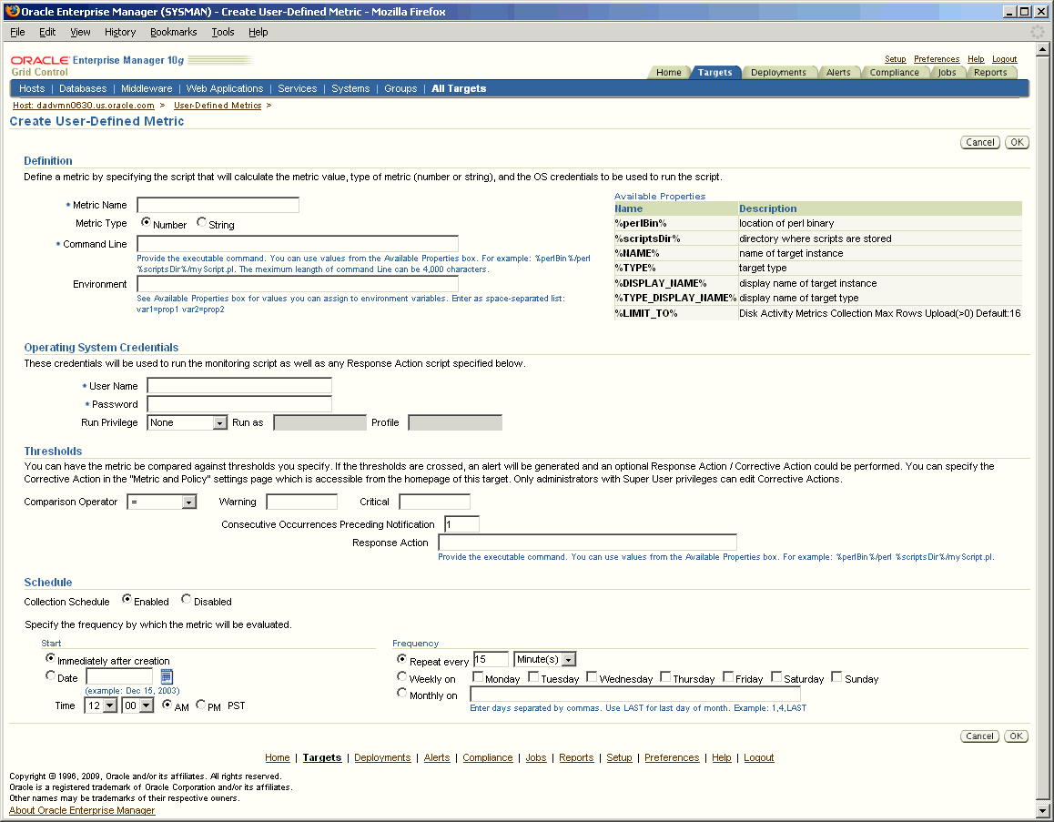Open the Comparison Operator dropdown

coord(161,502)
